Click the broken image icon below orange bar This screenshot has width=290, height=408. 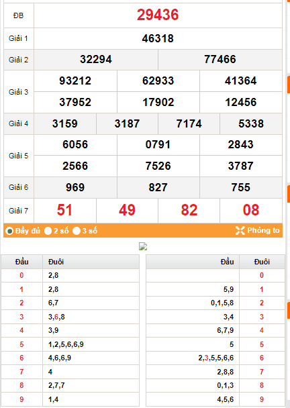click(143, 246)
